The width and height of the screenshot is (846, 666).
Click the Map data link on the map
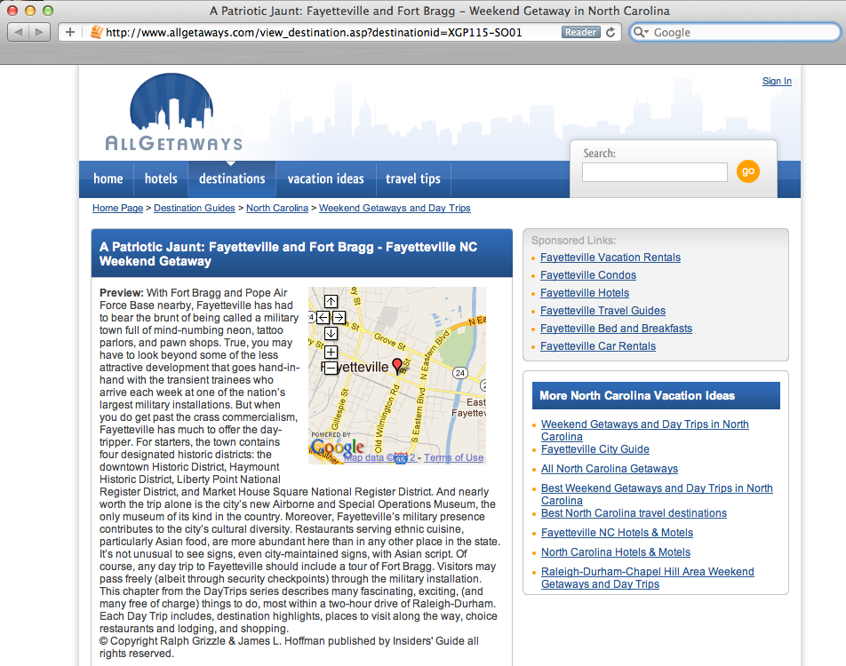click(x=379, y=458)
